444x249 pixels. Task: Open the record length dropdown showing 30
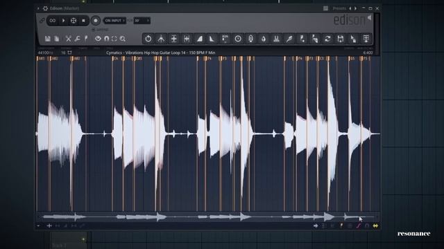point(142,21)
